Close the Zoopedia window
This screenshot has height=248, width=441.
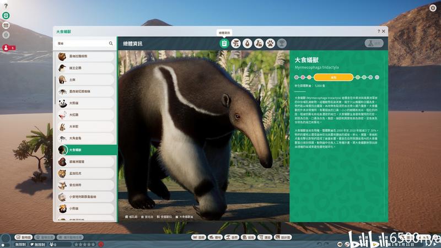pos(383,31)
